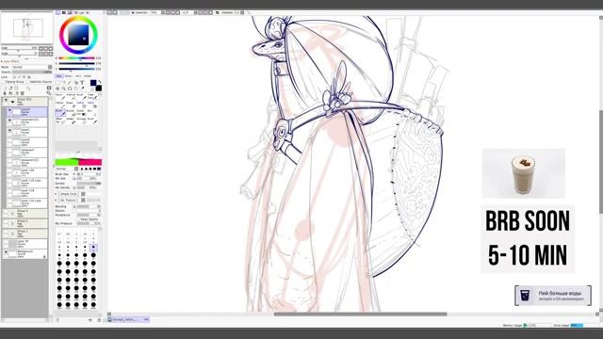
Task: Click the horizontal canvas scrollbar
Action: tap(360, 314)
